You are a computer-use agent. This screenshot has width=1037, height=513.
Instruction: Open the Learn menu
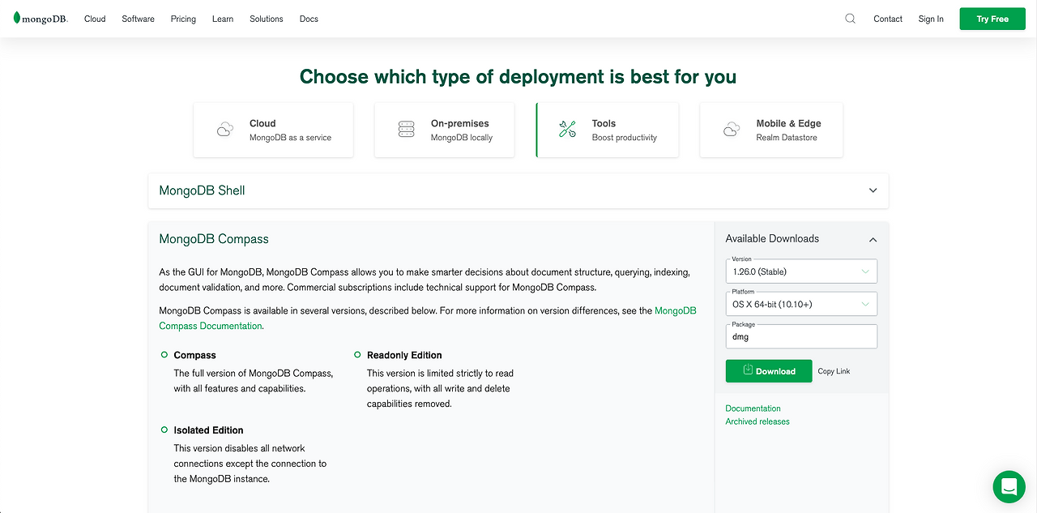(x=223, y=19)
